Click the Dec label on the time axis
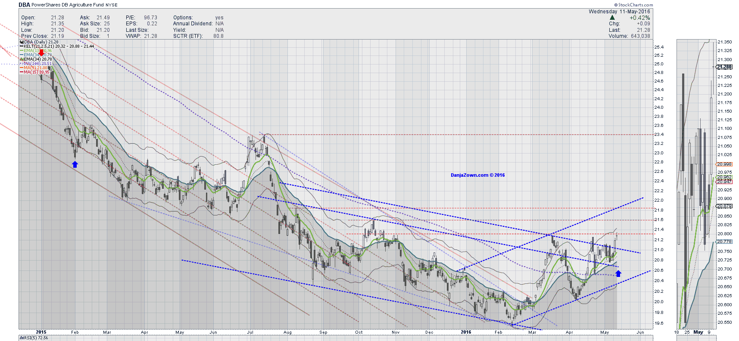 pos(429,332)
